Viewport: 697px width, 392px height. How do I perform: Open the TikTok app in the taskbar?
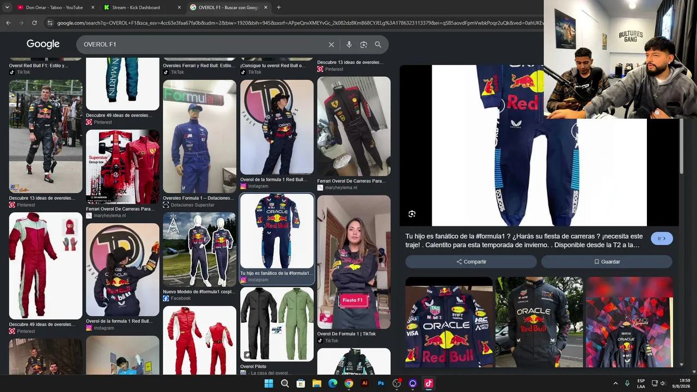tap(429, 383)
